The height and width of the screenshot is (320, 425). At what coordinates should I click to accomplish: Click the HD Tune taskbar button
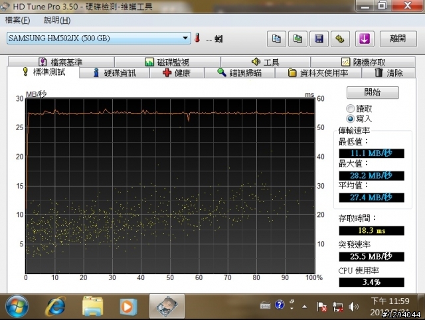coord(167,307)
